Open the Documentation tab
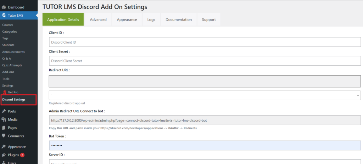 [x=179, y=20]
